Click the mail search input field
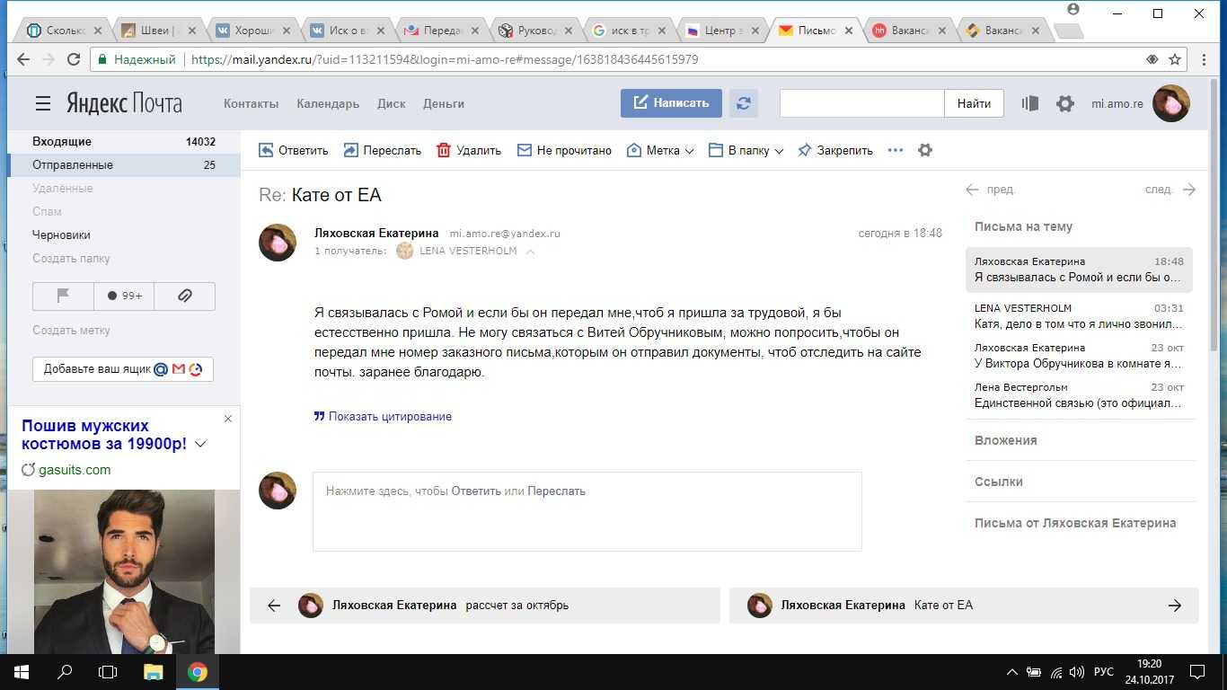This screenshot has width=1227, height=690. click(x=861, y=103)
